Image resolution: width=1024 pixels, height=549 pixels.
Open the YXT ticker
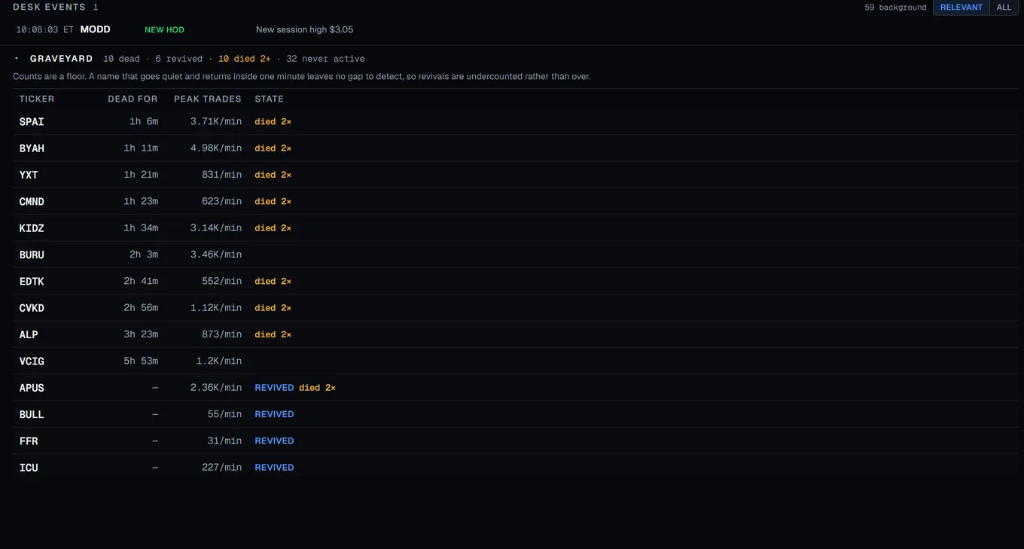point(29,175)
